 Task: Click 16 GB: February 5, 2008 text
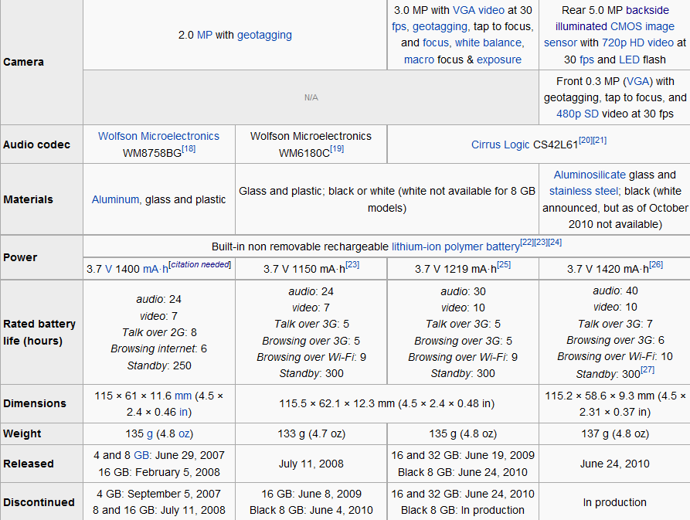coord(159,473)
